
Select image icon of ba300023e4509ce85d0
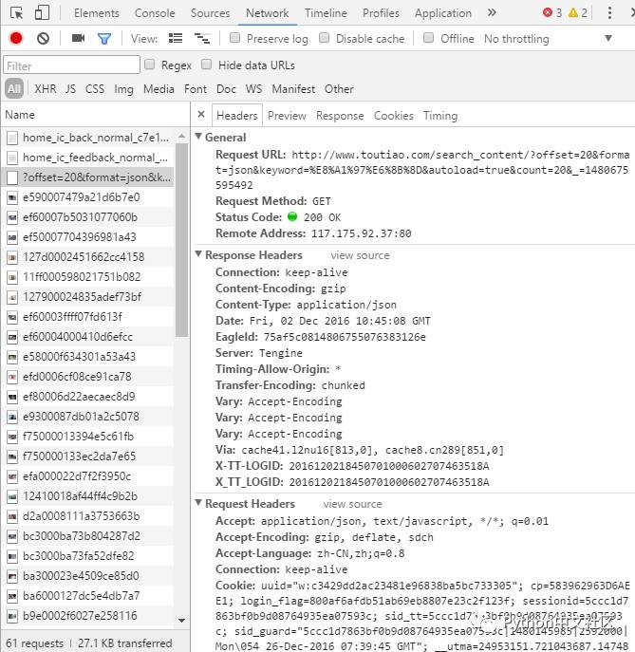[x=12, y=576]
